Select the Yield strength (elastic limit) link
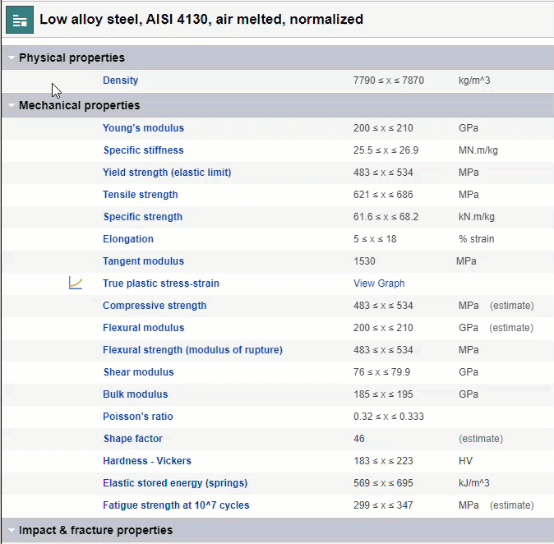 (x=167, y=173)
